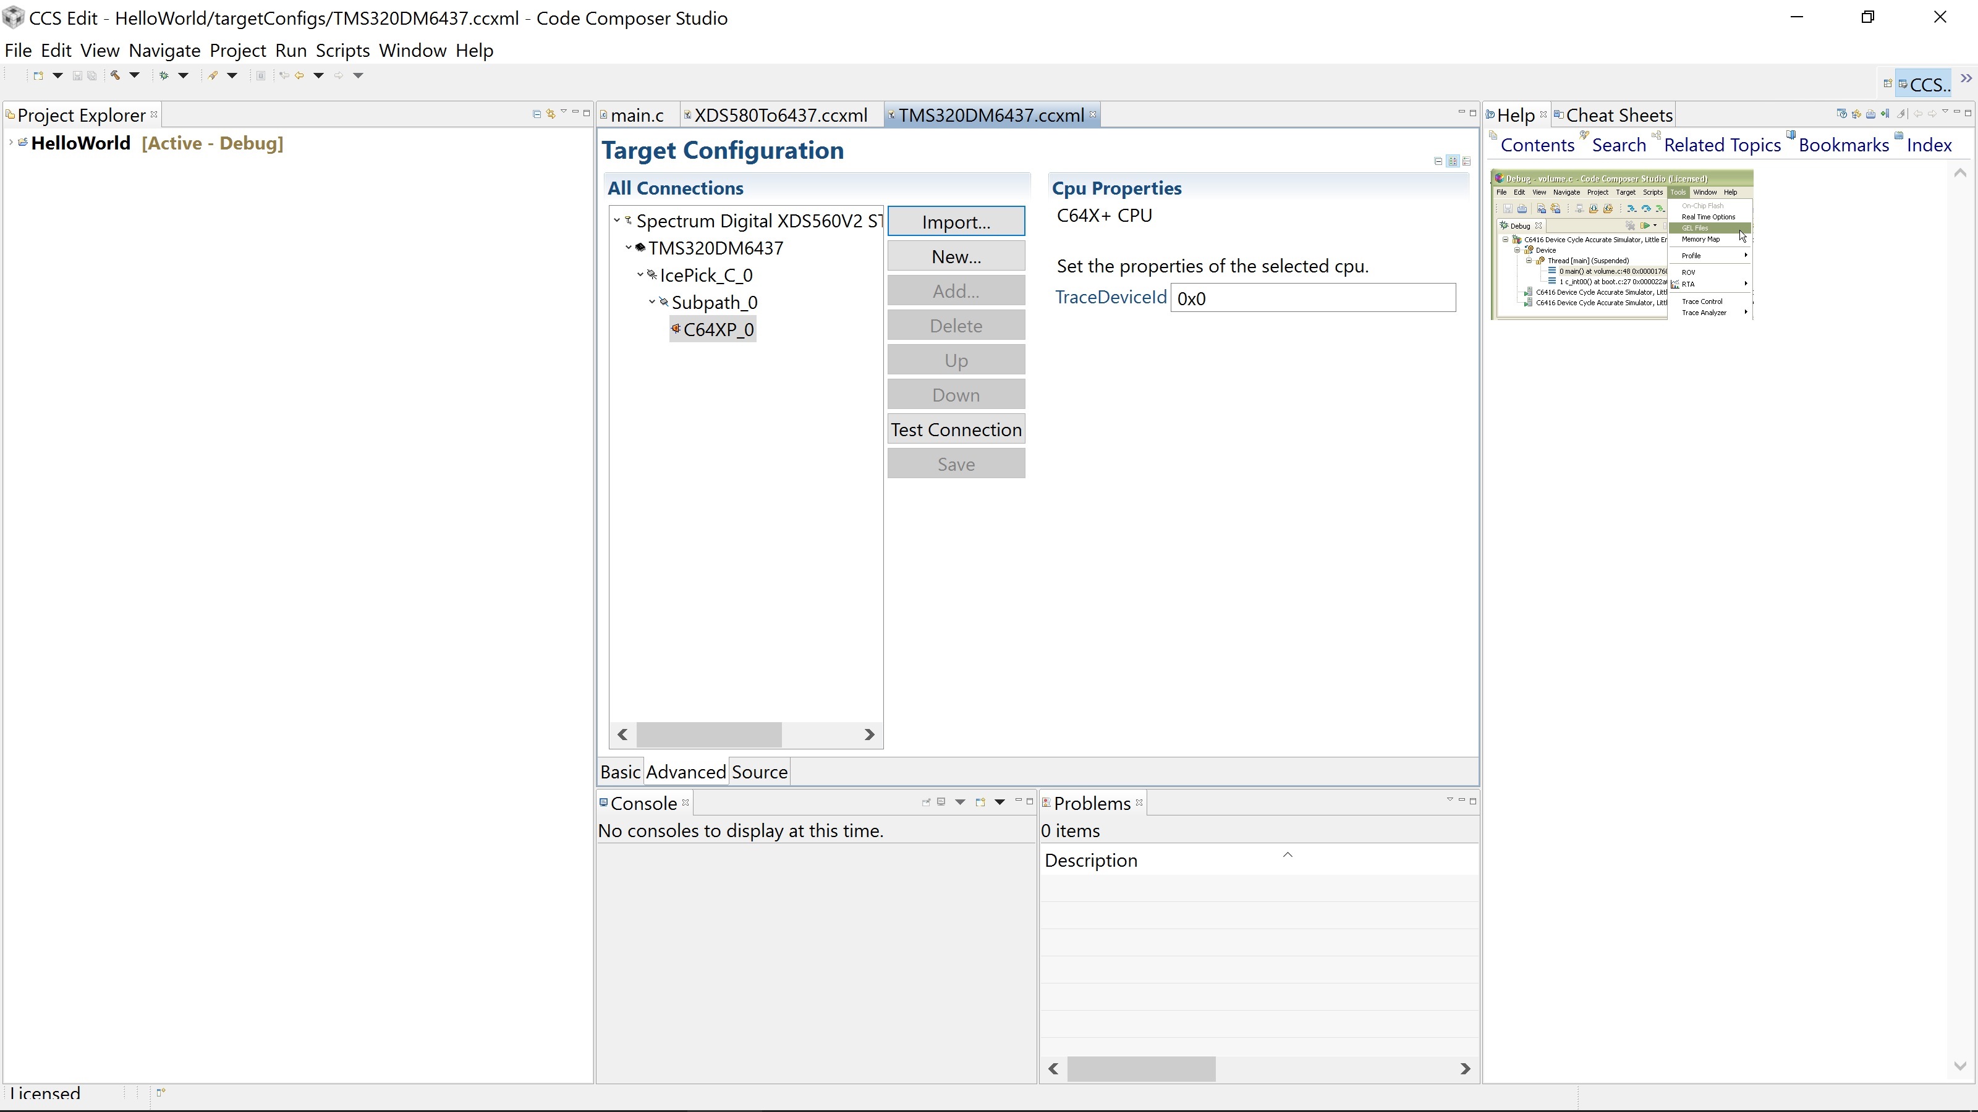Click Index link in Help
Screen dimensions: 1978x1112
[1929, 145]
